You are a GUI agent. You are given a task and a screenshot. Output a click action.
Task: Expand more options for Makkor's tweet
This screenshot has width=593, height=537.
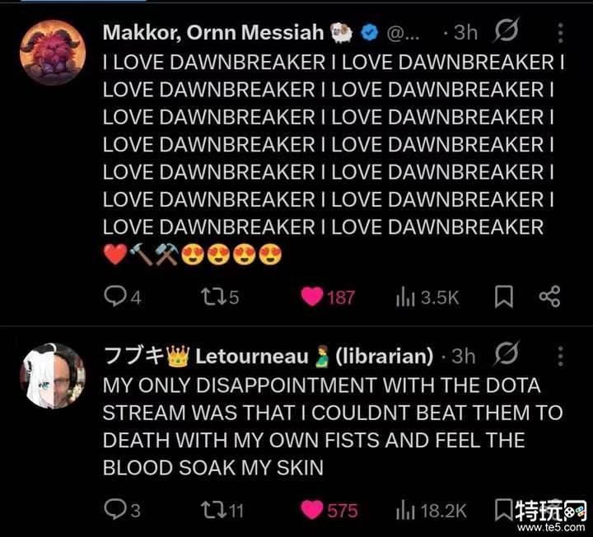[561, 32]
